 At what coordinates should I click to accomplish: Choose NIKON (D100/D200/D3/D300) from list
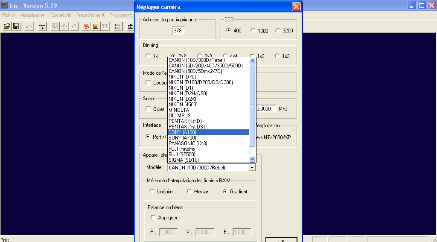208,82
